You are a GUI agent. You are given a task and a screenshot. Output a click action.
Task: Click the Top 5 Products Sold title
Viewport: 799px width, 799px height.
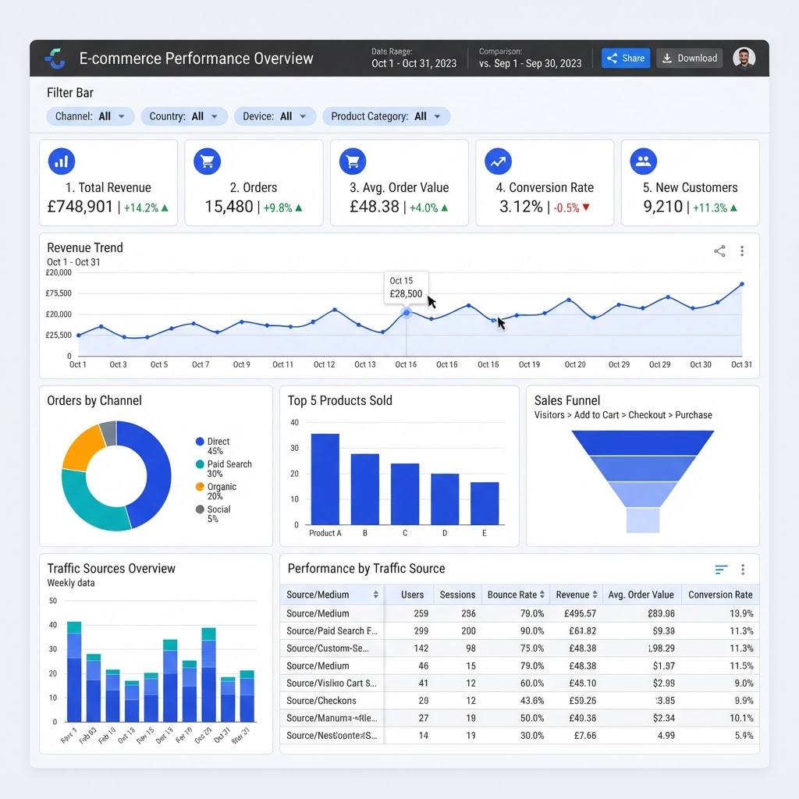340,400
